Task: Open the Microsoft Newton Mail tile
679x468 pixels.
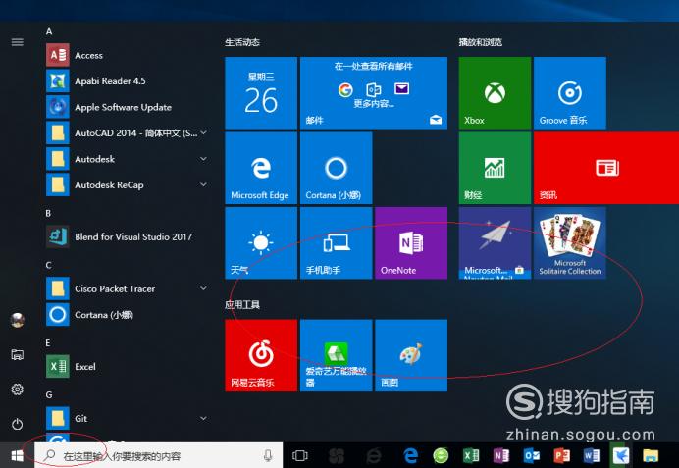Action: tap(495, 243)
